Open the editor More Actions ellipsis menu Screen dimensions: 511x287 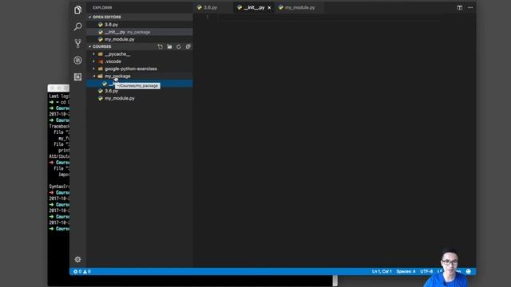470,7
